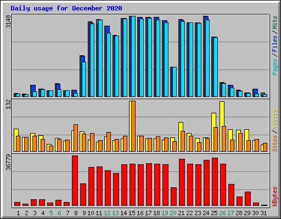Click day label 31 on the x-axis
The width and height of the screenshot is (281, 219).
pos(263,213)
